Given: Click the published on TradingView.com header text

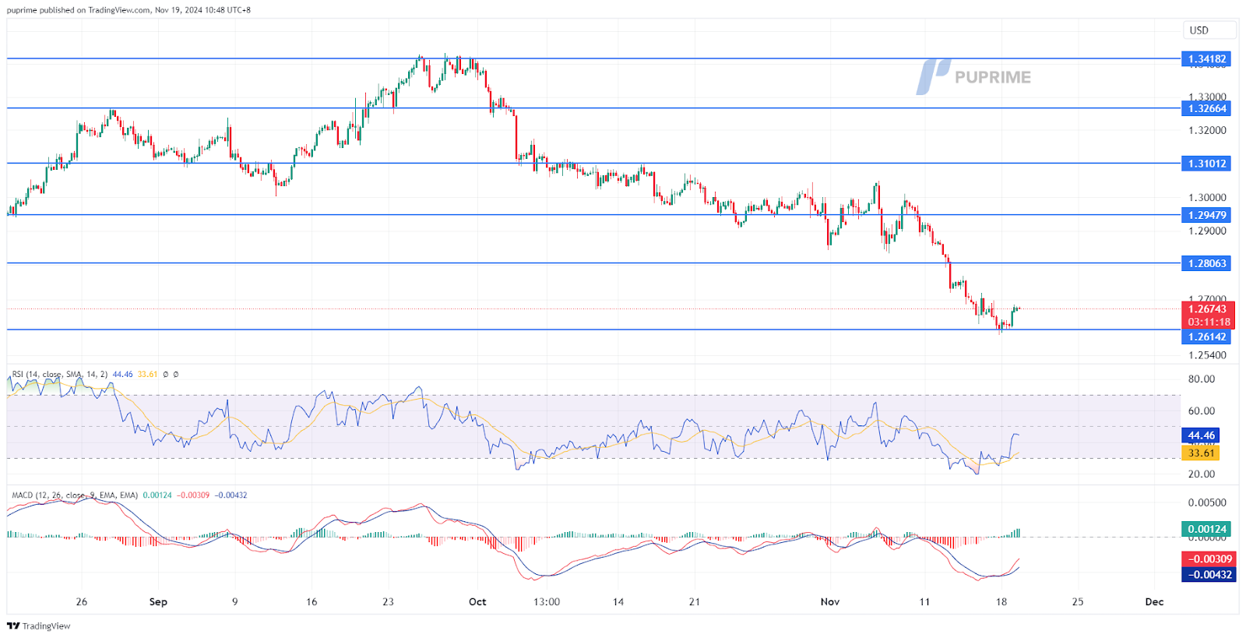Looking at the screenshot, I should tap(128, 10).
